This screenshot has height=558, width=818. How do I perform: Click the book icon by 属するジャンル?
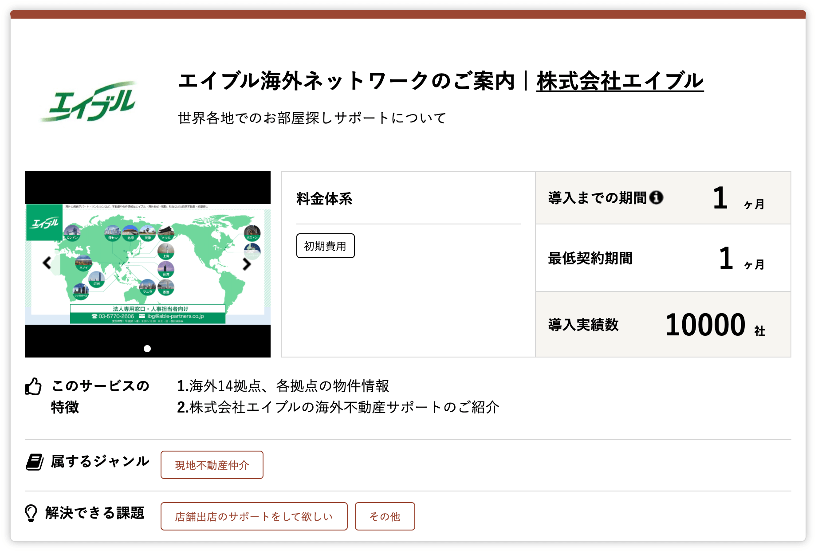coord(34,462)
